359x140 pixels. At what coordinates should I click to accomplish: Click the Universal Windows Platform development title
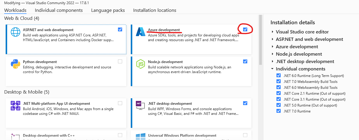coord(182,135)
